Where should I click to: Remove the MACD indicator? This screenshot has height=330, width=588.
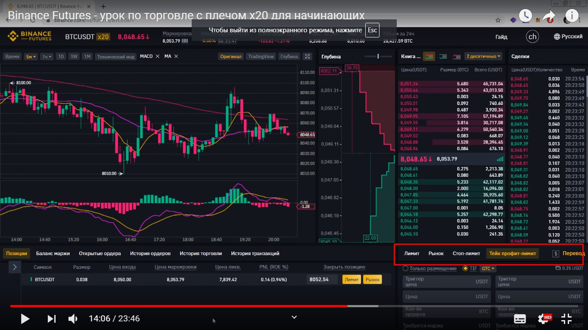(x=157, y=56)
